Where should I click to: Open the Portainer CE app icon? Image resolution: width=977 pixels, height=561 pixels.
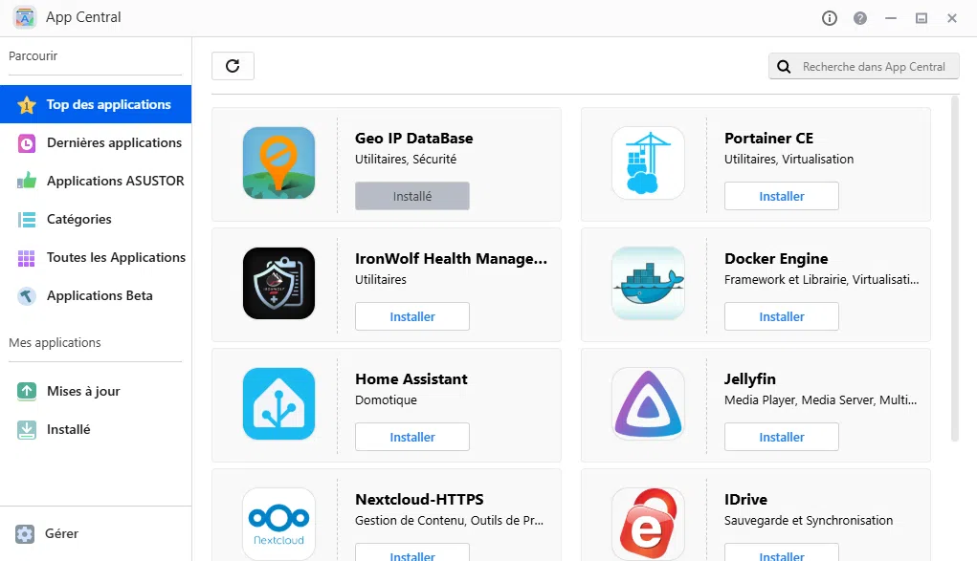(648, 162)
